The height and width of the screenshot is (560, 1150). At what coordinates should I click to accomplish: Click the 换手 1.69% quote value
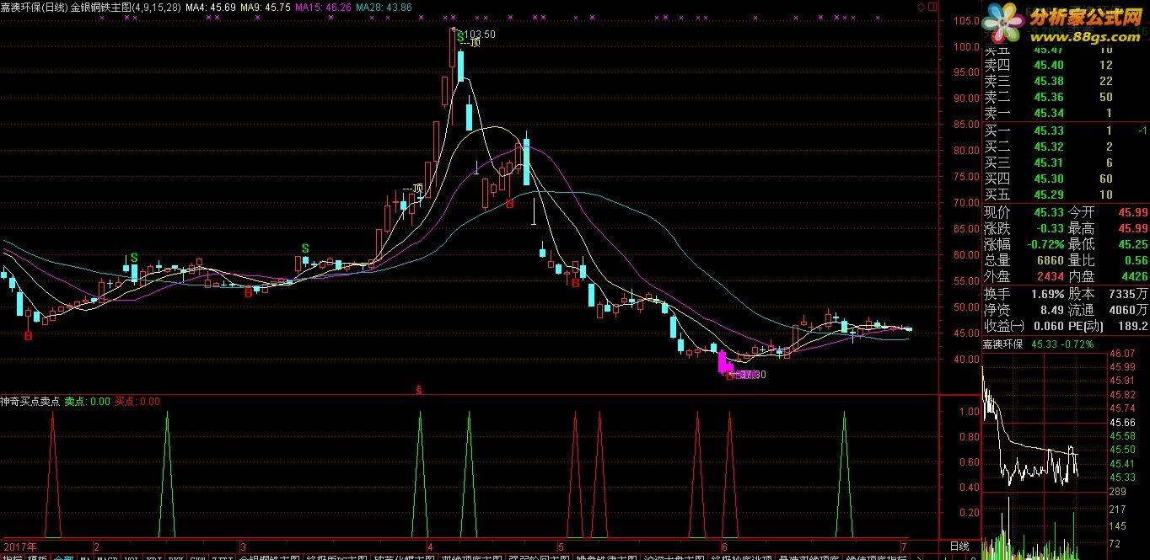1049,294
